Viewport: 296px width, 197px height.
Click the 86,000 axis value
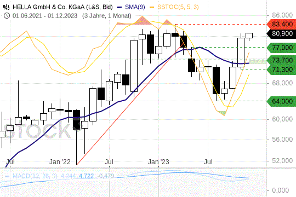(x=282, y=15)
